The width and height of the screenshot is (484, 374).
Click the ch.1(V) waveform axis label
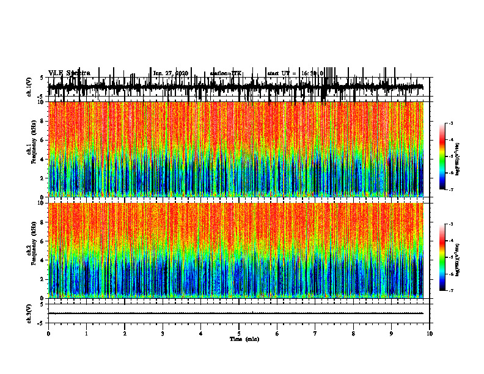pyautogui.click(x=29, y=87)
